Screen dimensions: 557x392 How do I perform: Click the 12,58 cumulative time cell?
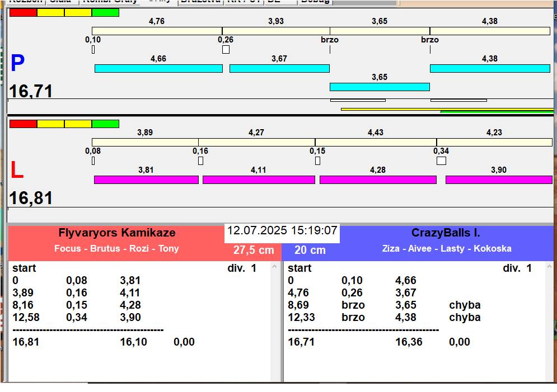tap(26, 317)
